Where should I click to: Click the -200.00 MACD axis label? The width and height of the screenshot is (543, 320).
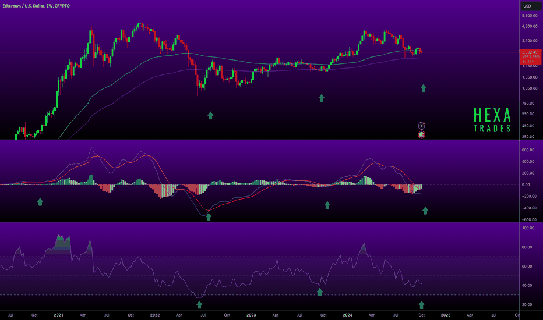tap(528, 197)
